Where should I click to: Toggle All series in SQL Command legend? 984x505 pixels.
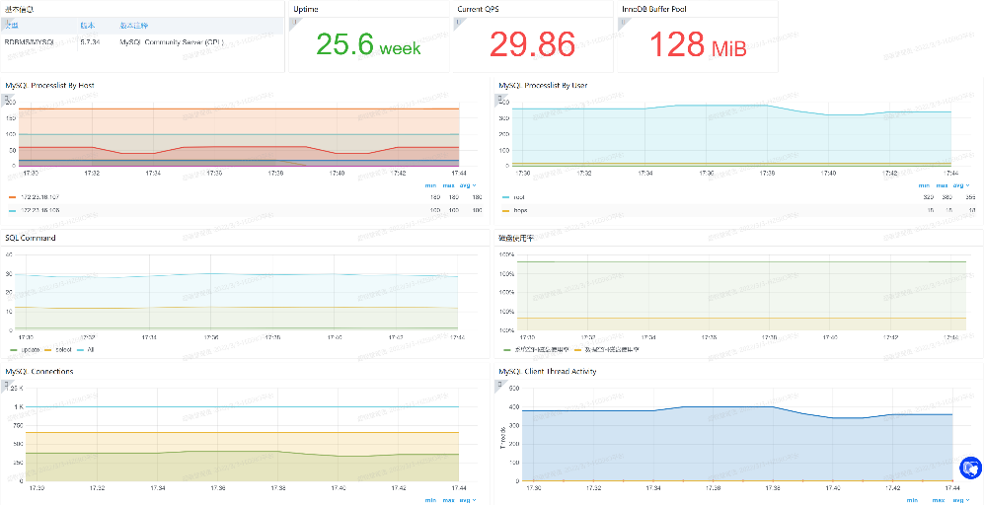(89, 349)
